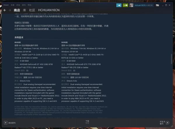This screenshot has width=175, height=129.
Task: Select the 商店 tab
Action: (17, 10)
